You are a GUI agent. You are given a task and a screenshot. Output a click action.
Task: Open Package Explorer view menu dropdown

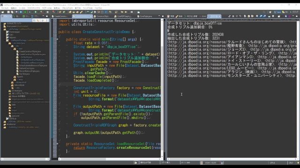click(x=47, y=21)
